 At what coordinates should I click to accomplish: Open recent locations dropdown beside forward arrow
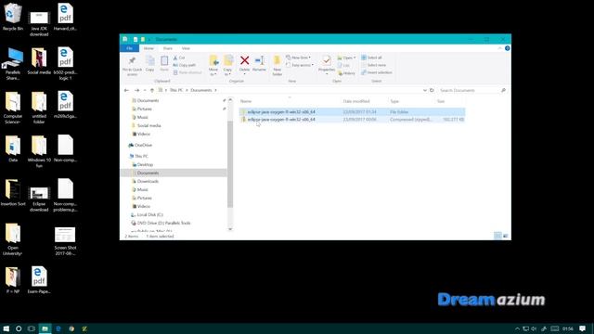tap(145, 90)
